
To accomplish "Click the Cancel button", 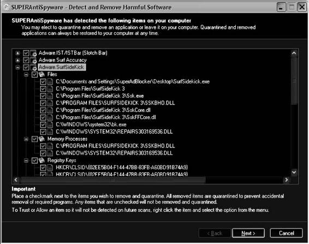I will coord(286,233).
